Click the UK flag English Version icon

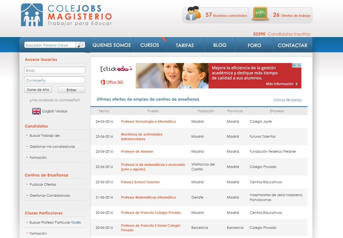point(36,111)
